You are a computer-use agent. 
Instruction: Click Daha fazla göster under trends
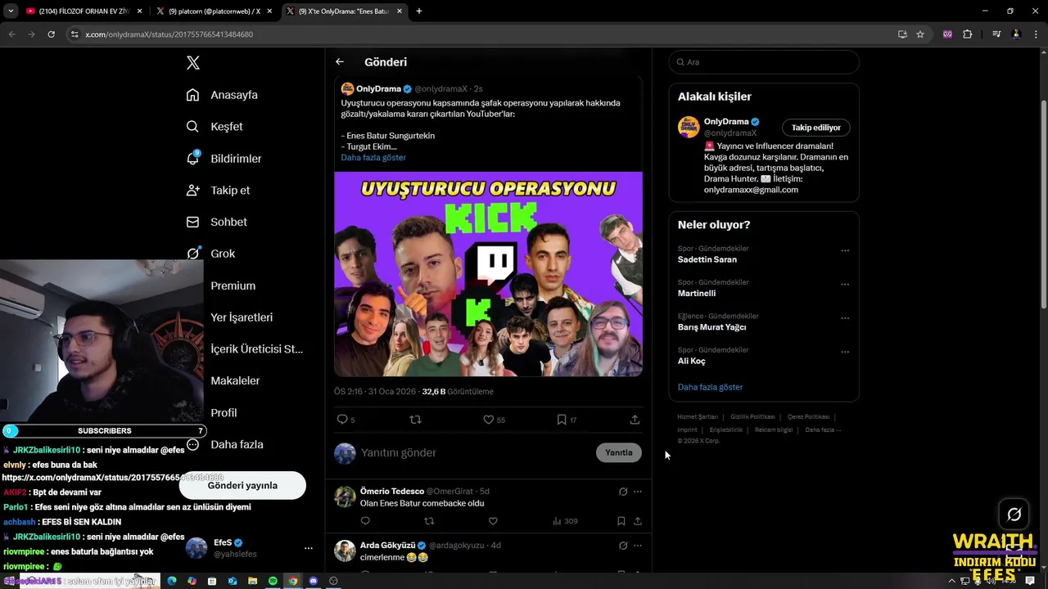coord(710,387)
